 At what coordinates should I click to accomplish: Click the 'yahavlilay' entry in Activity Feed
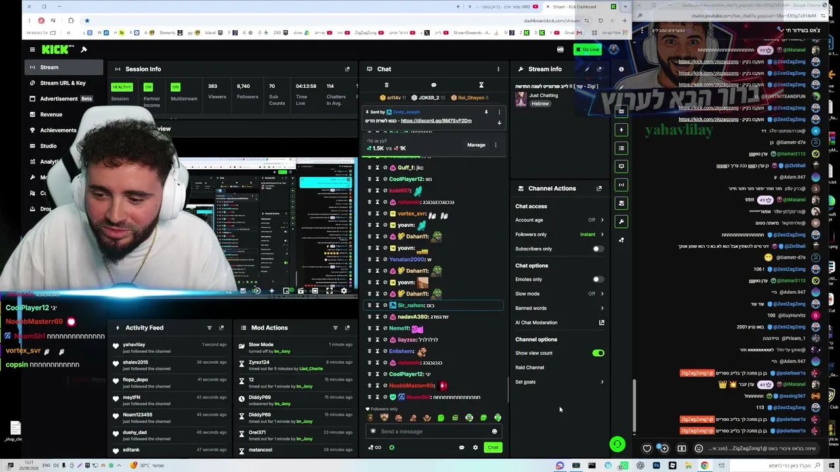[134, 345]
